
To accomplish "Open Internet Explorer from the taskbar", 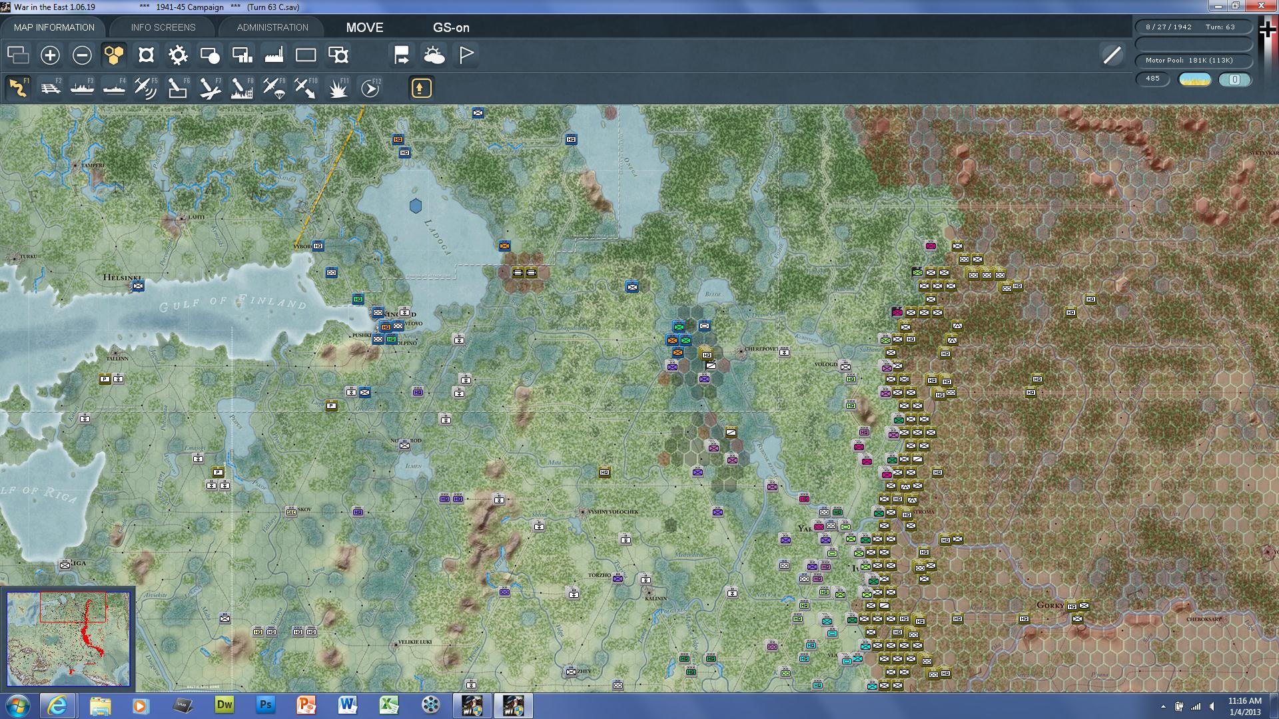I will pyautogui.click(x=58, y=705).
